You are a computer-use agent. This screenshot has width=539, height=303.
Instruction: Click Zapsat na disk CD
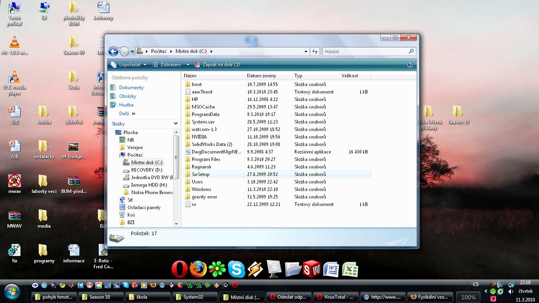[221, 65]
